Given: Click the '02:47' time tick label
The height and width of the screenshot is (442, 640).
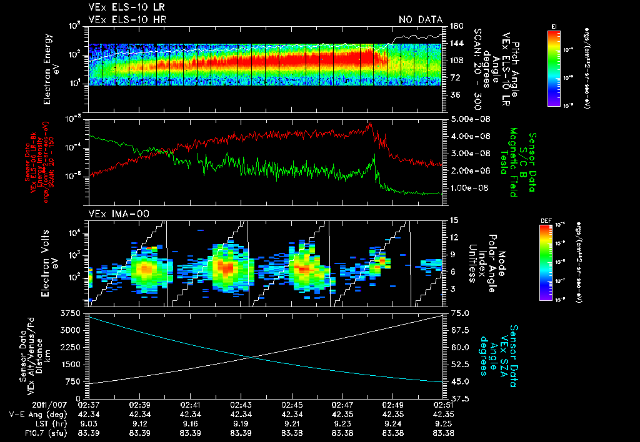Looking at the screenshot, I should click(342, 405).
